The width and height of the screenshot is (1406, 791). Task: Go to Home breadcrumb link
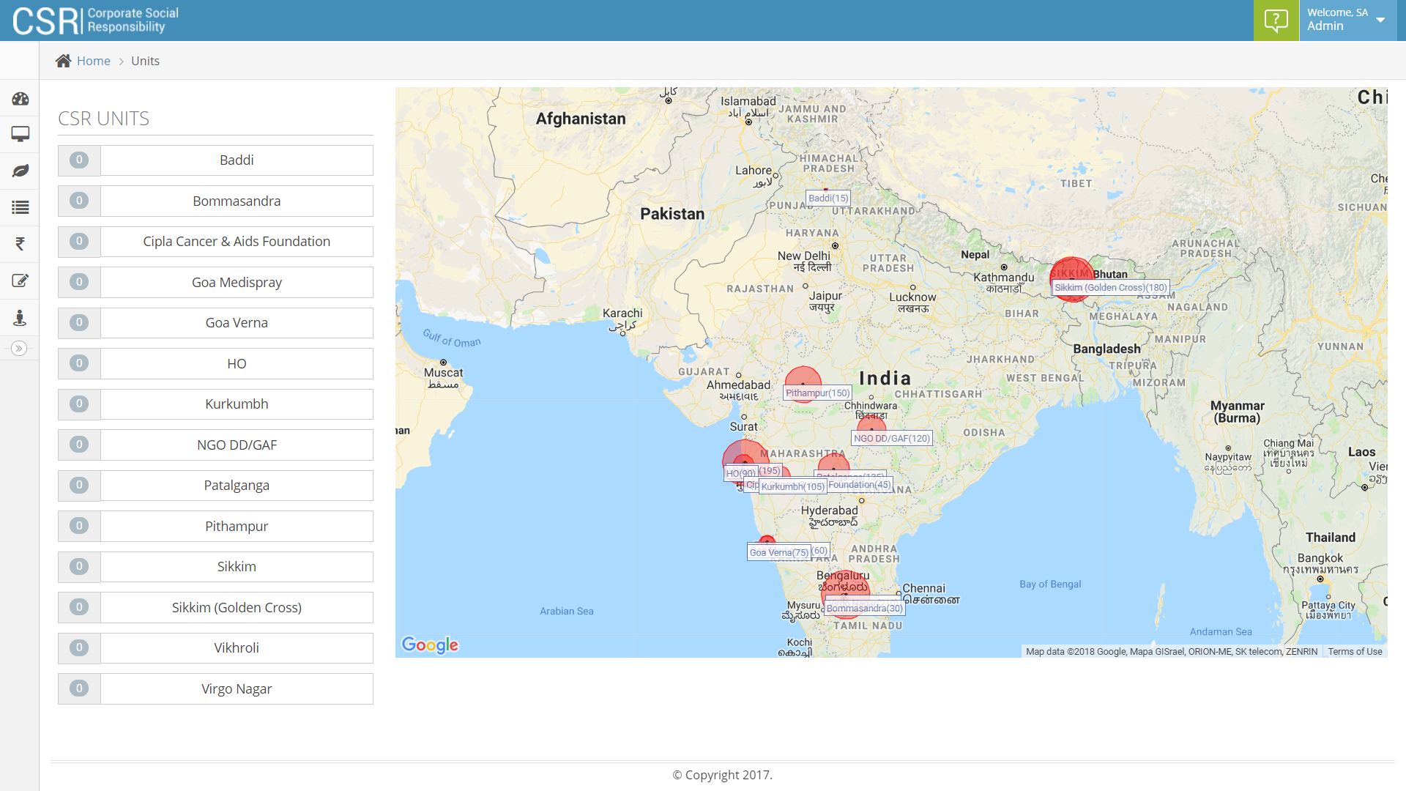click(x=94, y=61)
